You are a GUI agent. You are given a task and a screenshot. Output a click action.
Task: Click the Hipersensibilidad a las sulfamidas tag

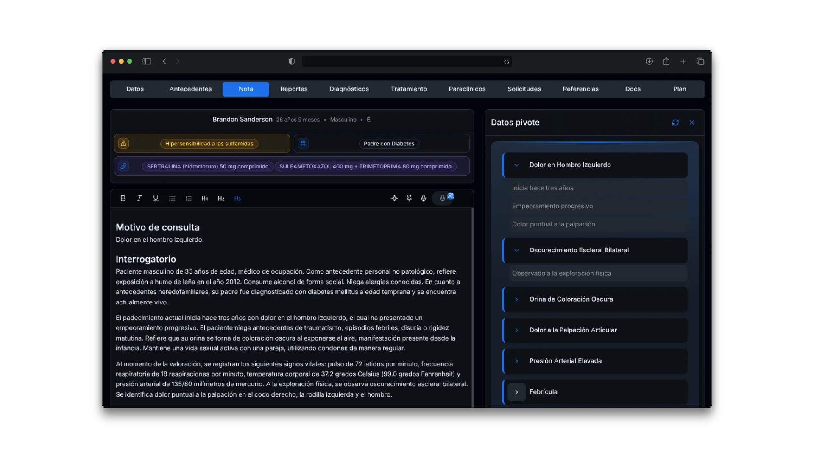point(209,144)
